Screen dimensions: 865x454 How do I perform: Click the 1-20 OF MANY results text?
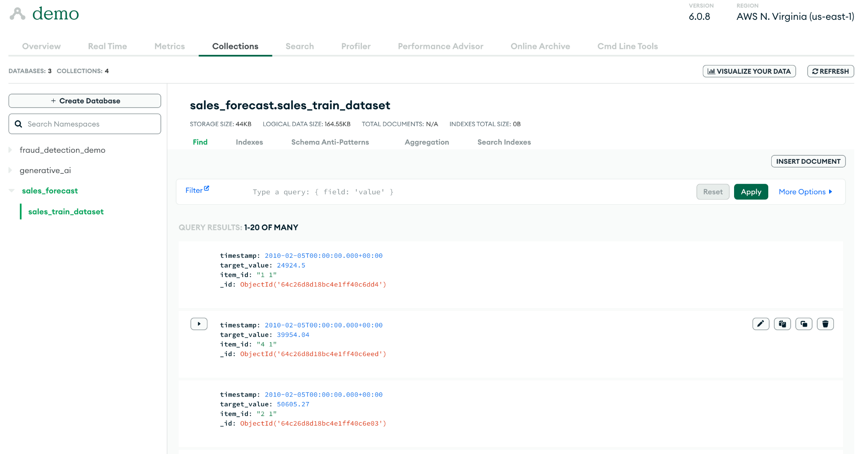click(x=271, y=227)
